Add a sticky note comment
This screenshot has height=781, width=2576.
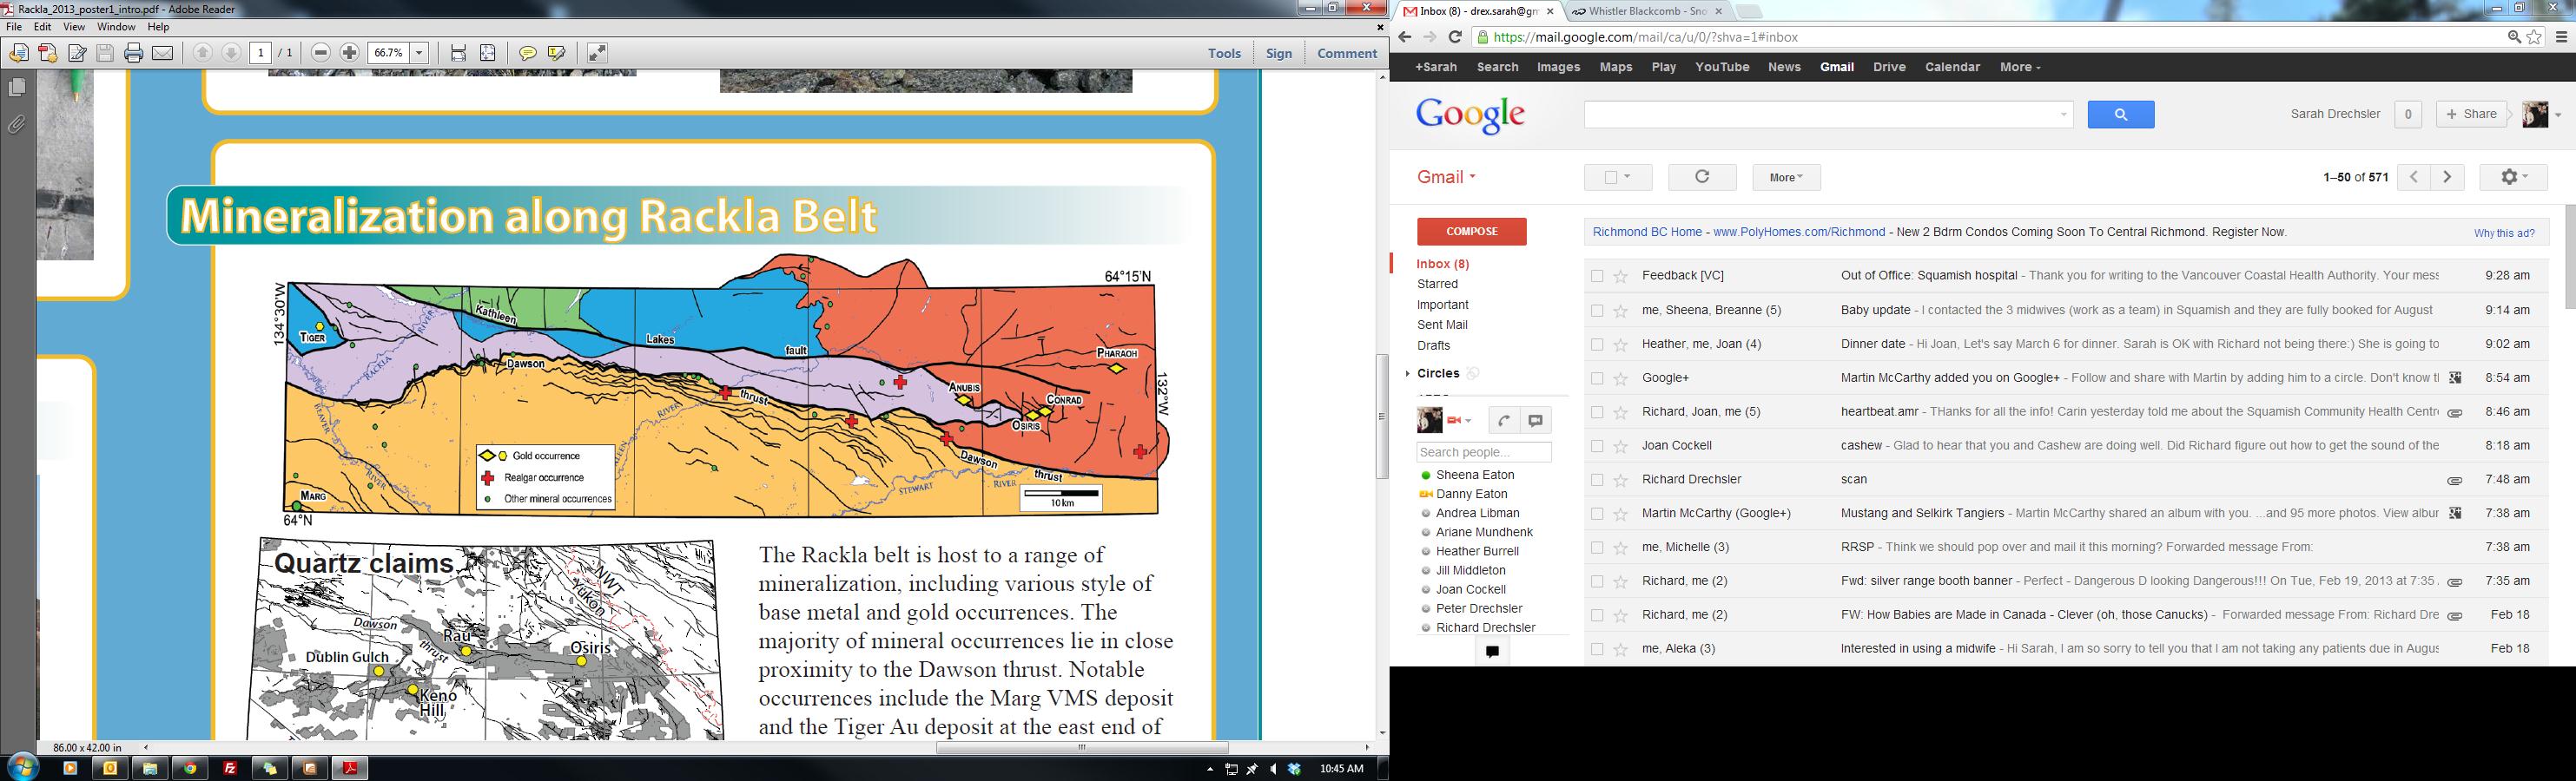[527, 53]
